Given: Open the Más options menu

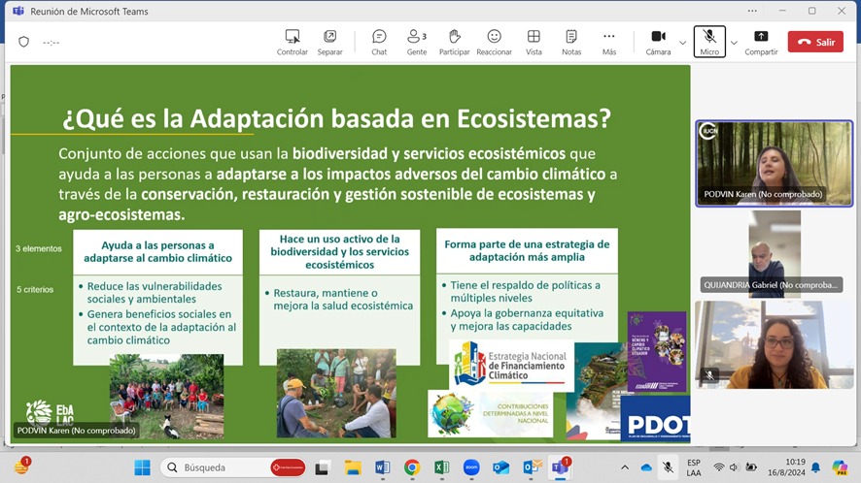Looking at the screenshot, I should (x=609, y=42).
